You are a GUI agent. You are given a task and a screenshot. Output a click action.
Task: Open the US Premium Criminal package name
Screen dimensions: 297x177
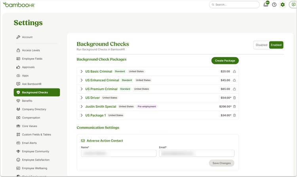(101, 89)
